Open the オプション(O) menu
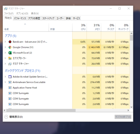The image size is (140, 134). pos(22,13)
